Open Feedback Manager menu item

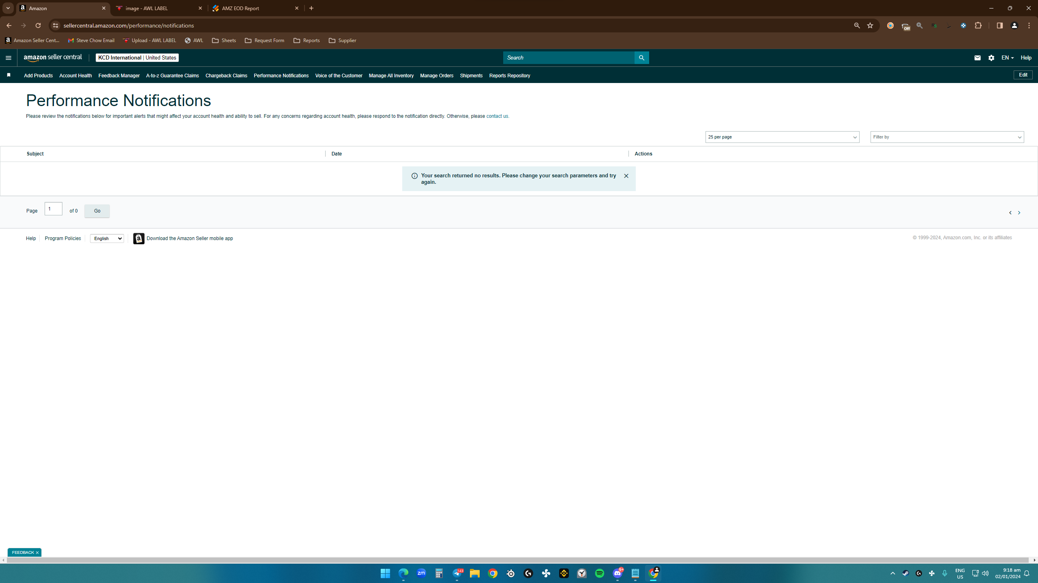coord(119,76)
